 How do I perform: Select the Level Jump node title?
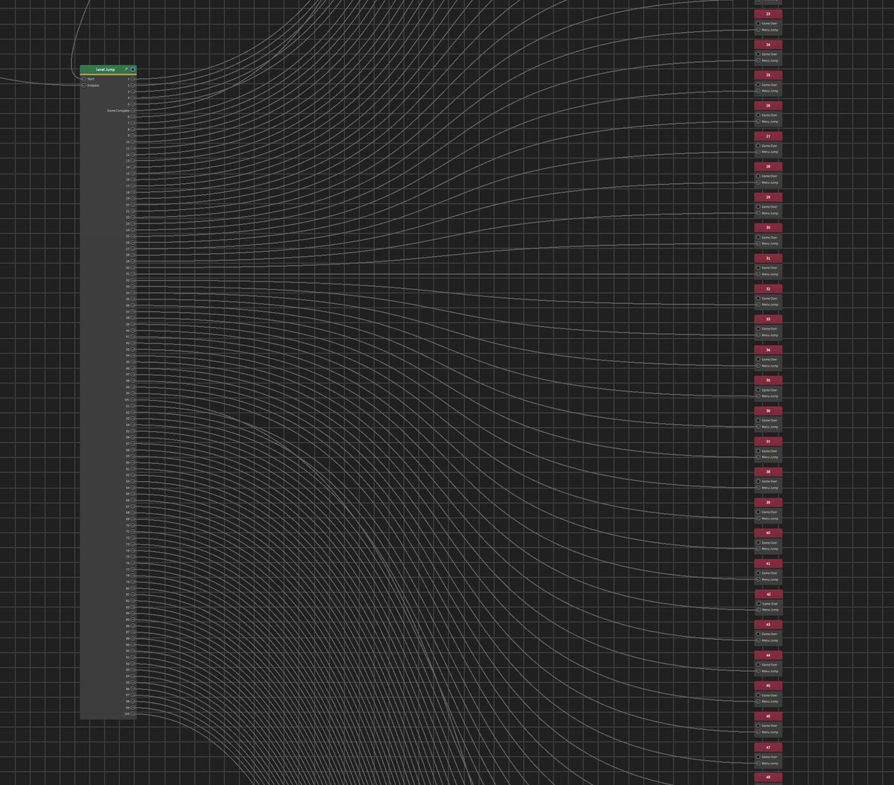105,69
